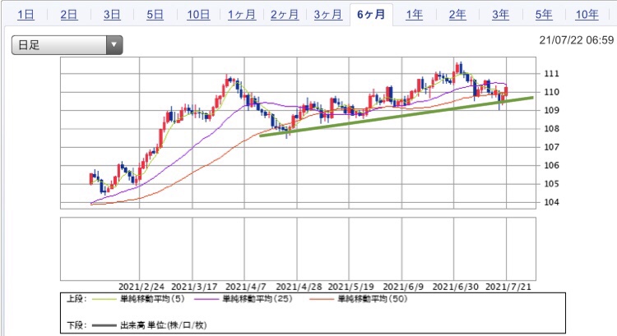The width and height of the screenshot is (617, 336).
Task: Click the 上段 legend row label
Action: coord(77,299)
